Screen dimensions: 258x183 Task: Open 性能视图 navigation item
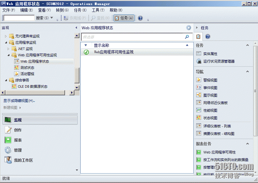[210, 110]
